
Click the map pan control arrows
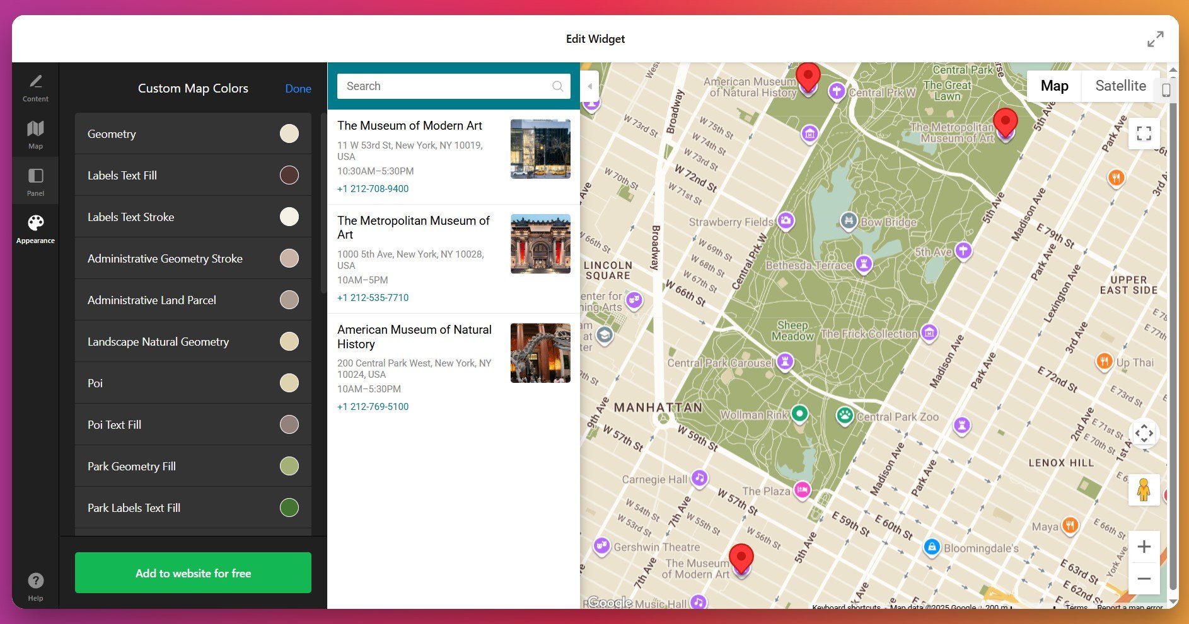tap(1144, 433)
